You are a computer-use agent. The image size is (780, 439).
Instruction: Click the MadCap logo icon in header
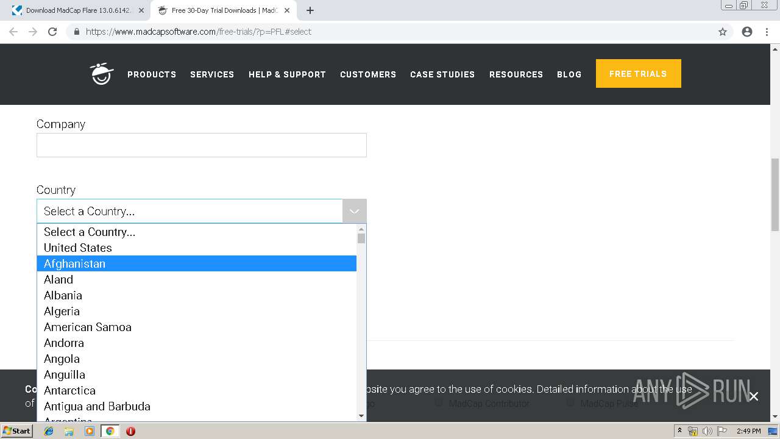tap(102, 74)
